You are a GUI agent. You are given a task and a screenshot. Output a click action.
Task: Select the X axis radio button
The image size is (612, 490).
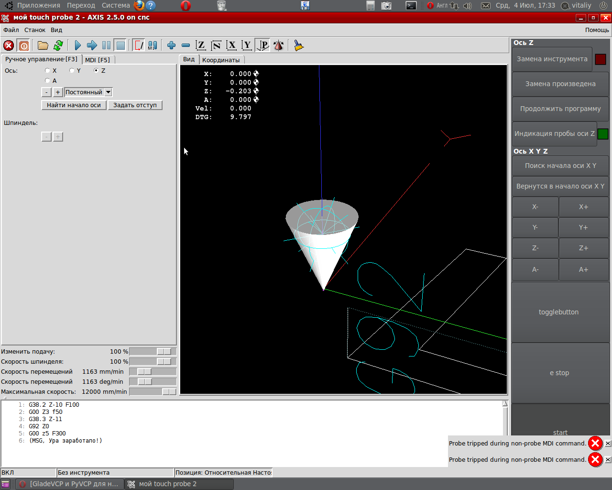pos(47,70)
